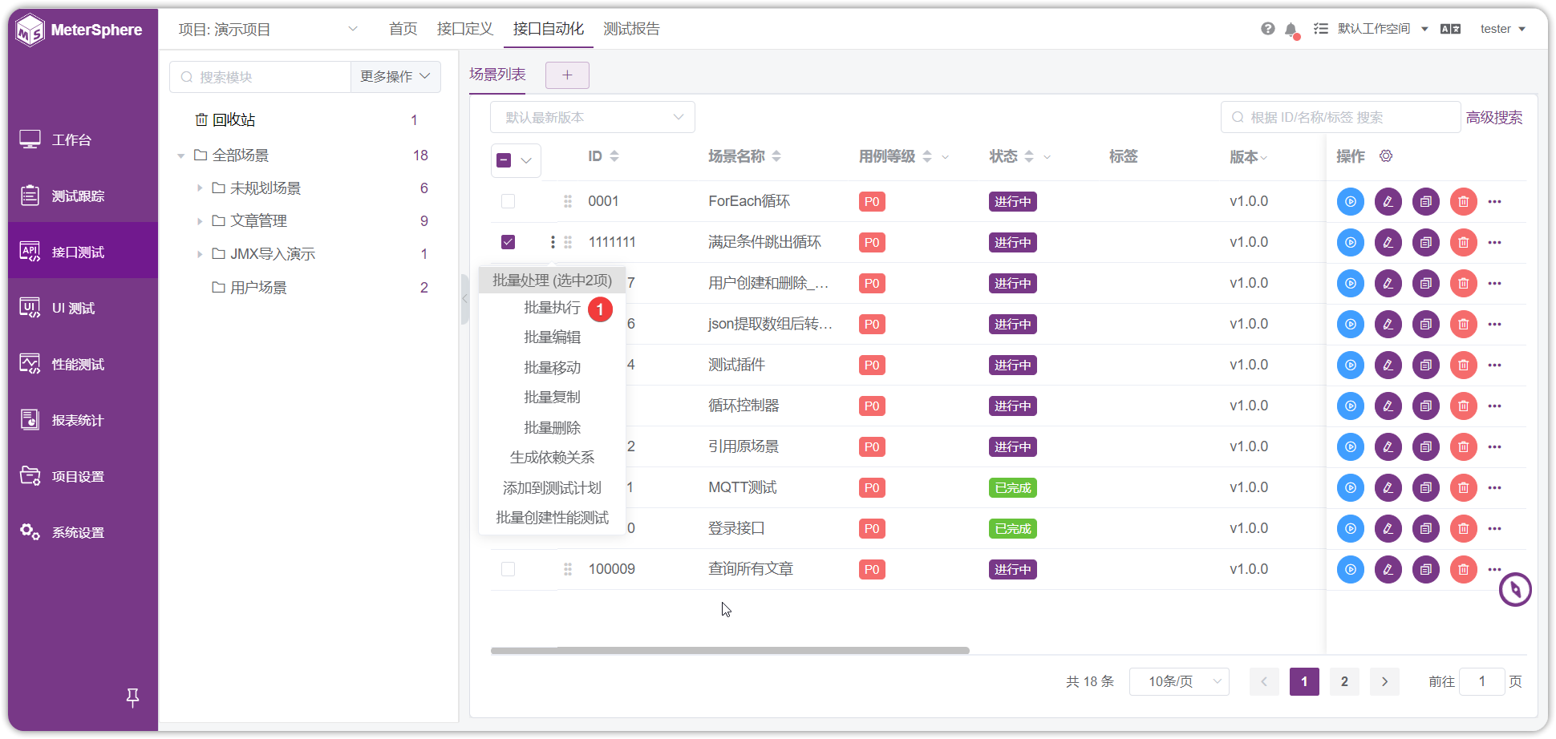This screenshot has height=739, width=1556.
Task: Check the box for row 100009
Action: [x=509, y=569]
